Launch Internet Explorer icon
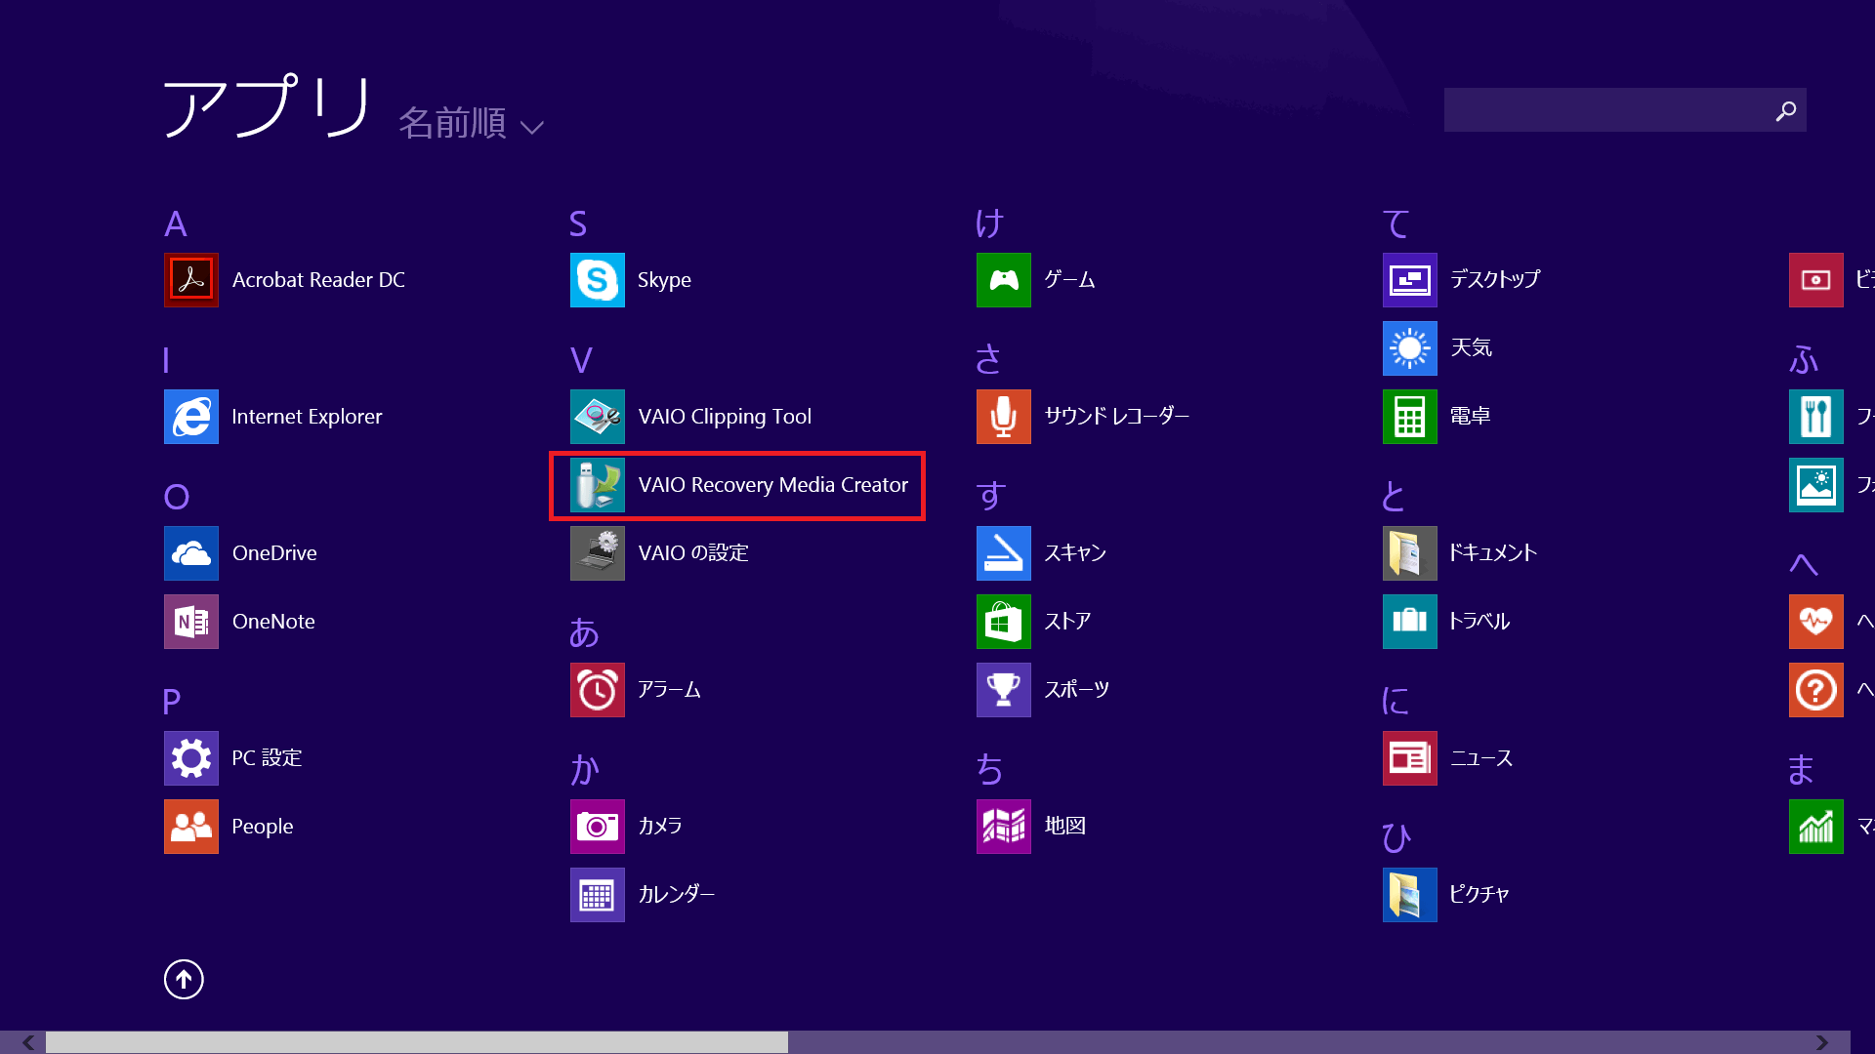 pos(191,417)
